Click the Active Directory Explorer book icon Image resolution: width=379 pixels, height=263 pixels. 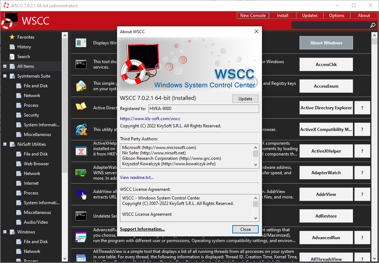[81, 106]
